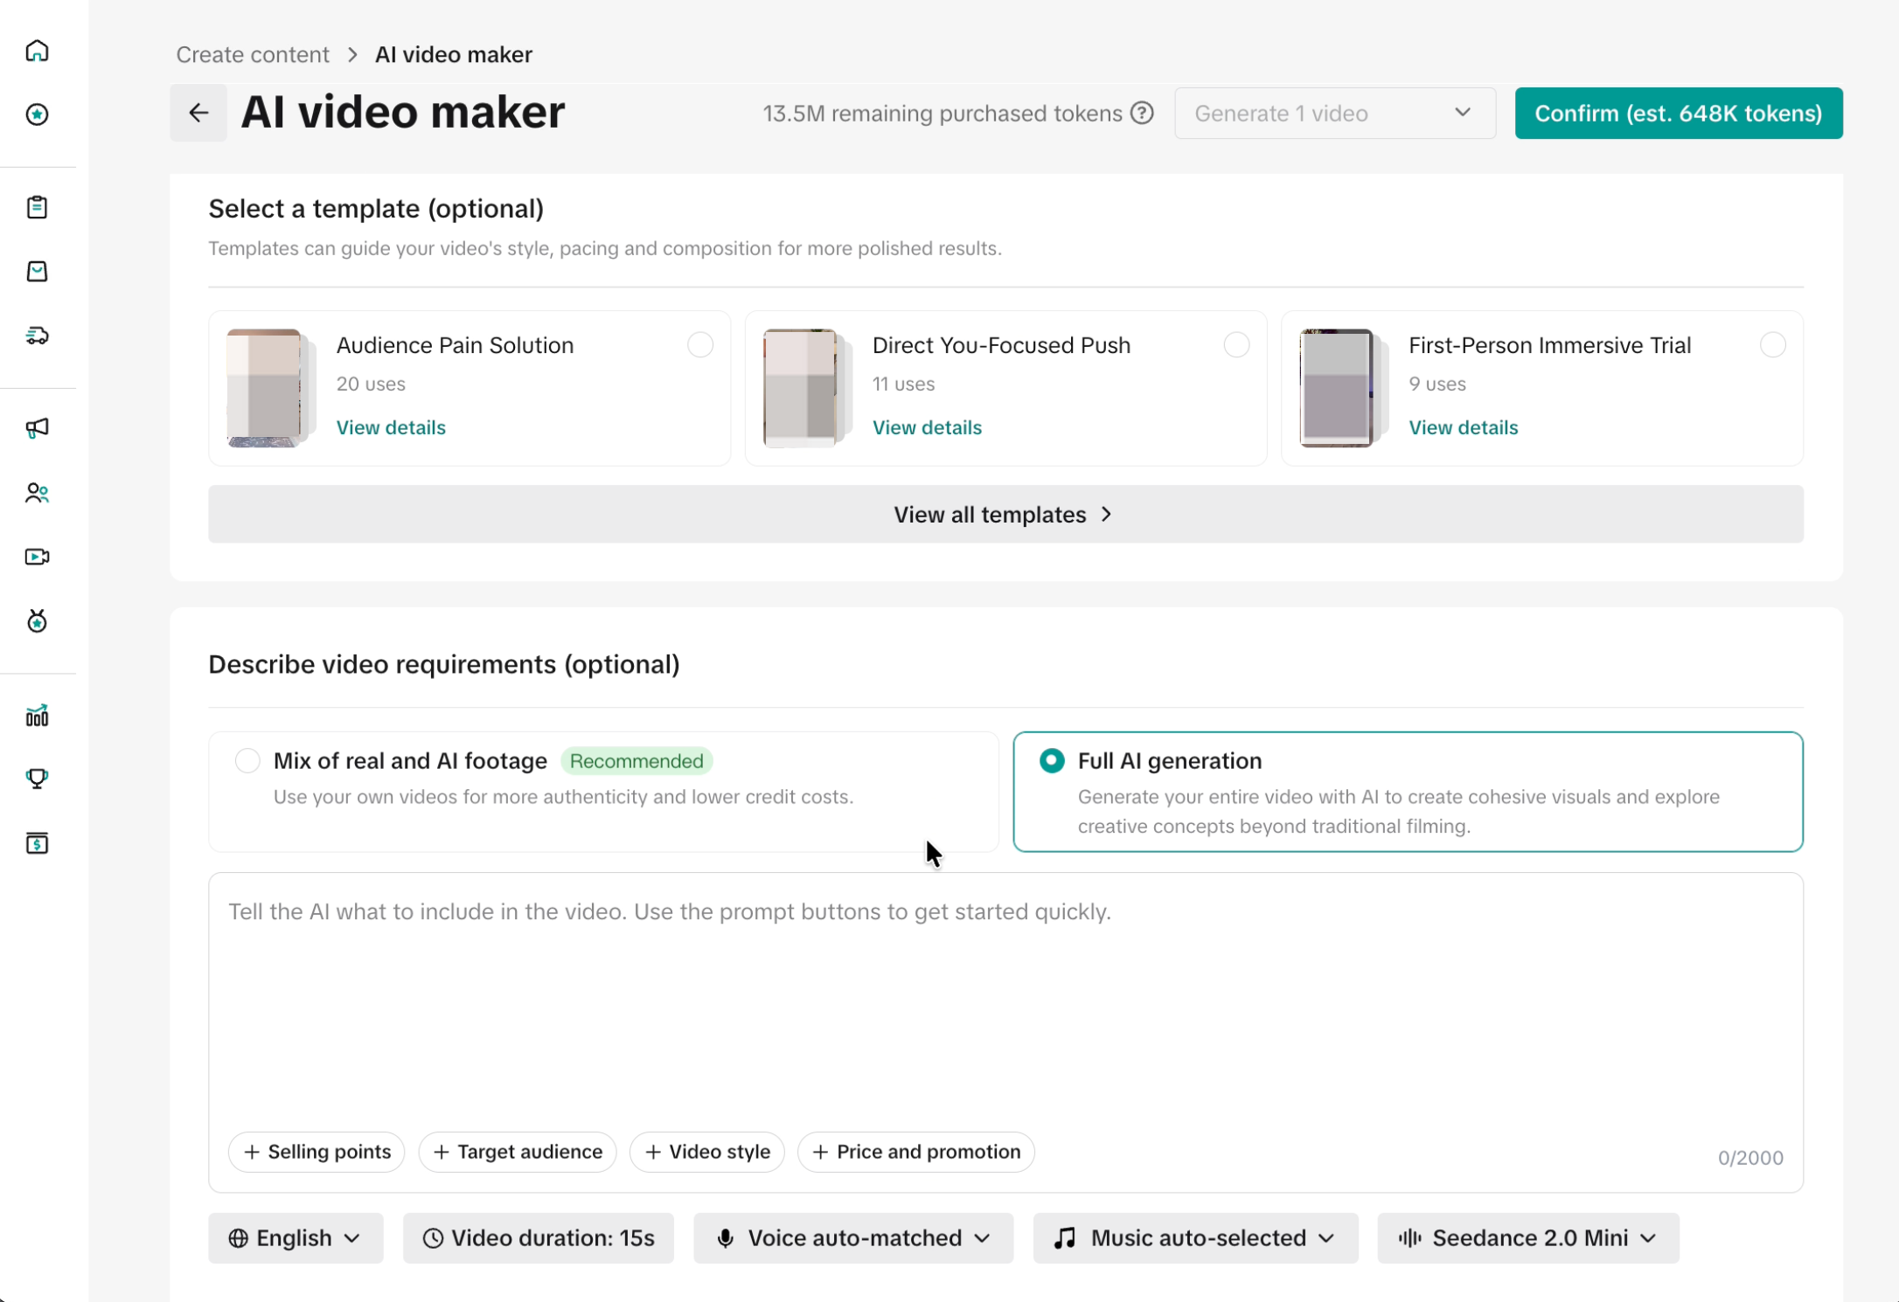The height and width of the screenshot is (1302, 1899).
Task: Click Confirm (est. 648K tokens) button
Action: [1679, 113]
